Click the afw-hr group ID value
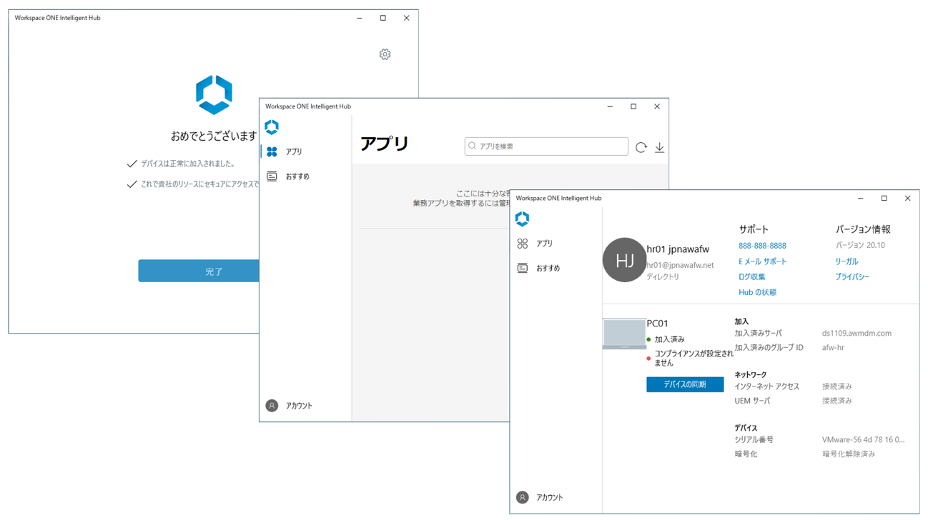 [x=833, y=348]
